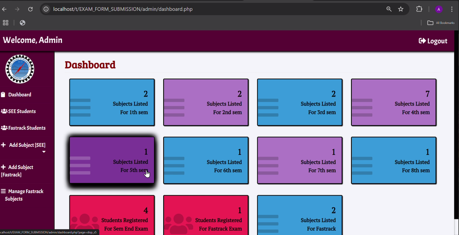Bookmark this page with star icon
Image resolution: width=459 pixels, height=235 pixels.
tap(401, 9)
